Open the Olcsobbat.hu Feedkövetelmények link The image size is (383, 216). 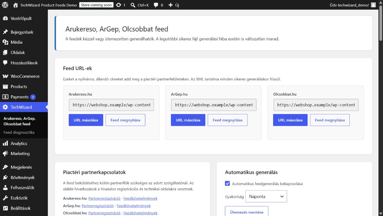click(x=140, y=213)
